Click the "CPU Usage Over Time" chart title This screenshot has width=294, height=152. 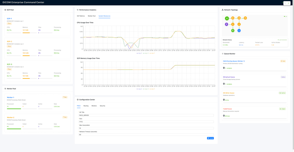[x=85, y=23]
